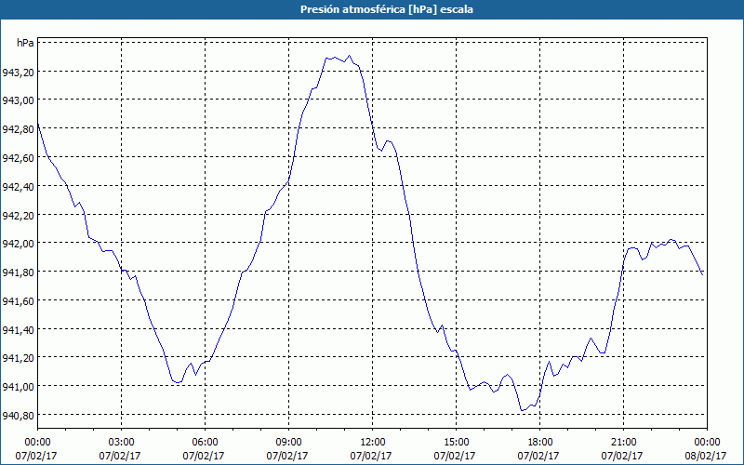Screen dimensions: 744x465
Task: Click the 18:00 time label
Action: click(540, 443)
